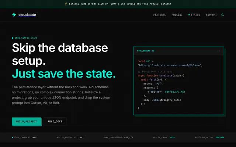Click the PLATFORM_UPTIME 100.00% stat
The image size is (236, 147).
tap(209, 137)
